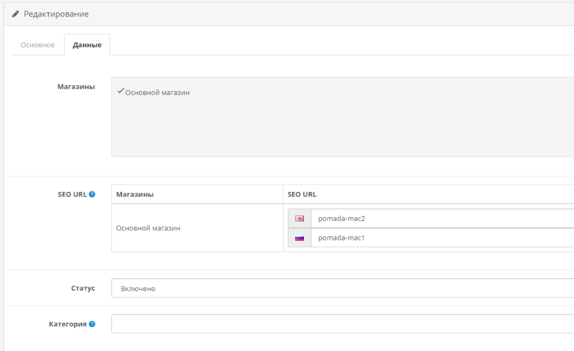Image resolution: width=574 pixels, height=351 pixels.
Task: Toggle the Основной магазин checkbox
Action: (x=121, y=91)
